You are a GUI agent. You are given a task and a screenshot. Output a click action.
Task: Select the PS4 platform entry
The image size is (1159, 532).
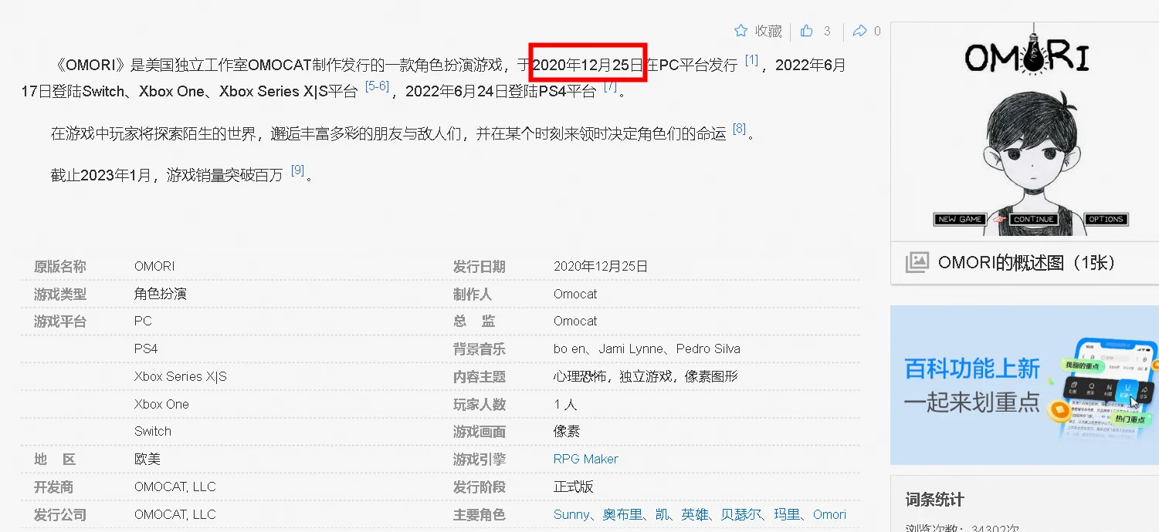click(x=146, y=348)
